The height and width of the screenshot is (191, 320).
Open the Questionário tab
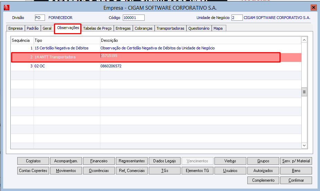(199, 28)
